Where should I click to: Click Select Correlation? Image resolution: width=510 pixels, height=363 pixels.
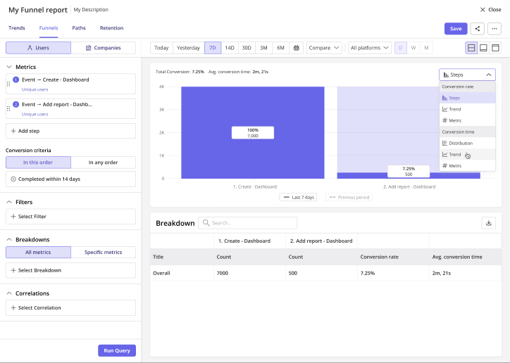pos(70,308)
